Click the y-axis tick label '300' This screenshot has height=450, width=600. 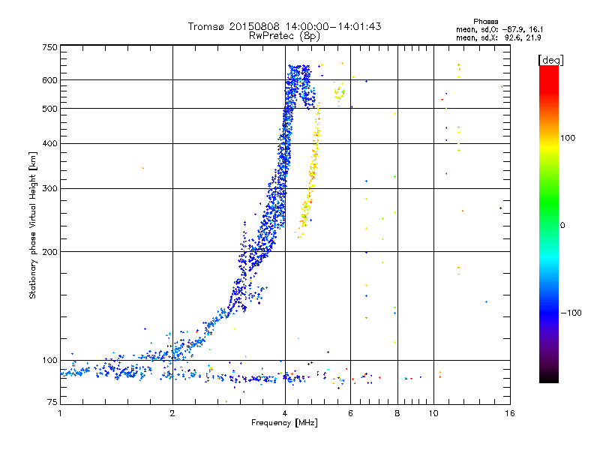tap(49, 189)
